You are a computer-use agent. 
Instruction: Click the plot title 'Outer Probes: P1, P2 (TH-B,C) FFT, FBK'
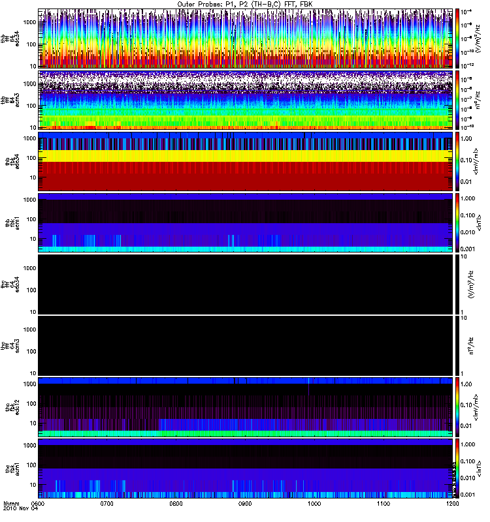tap(244, 5)
